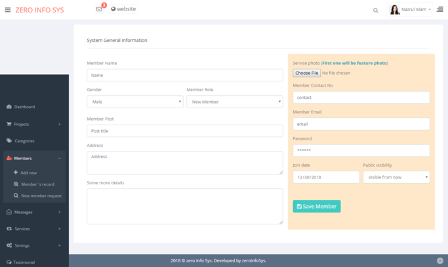The height and width of the screenshot is (267, 448).
Task: Open the right sidebar list icon
Action: (x=439, y=10)
